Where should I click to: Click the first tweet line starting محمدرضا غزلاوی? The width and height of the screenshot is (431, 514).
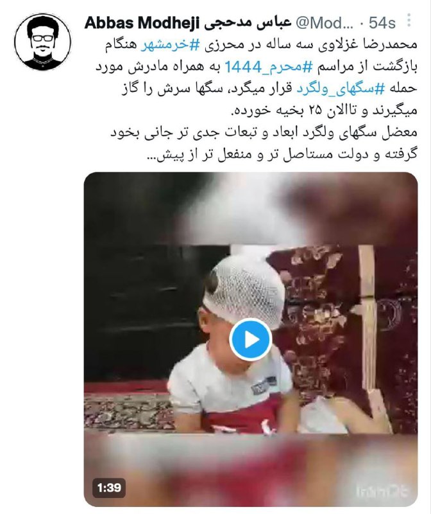pos(261,45)
